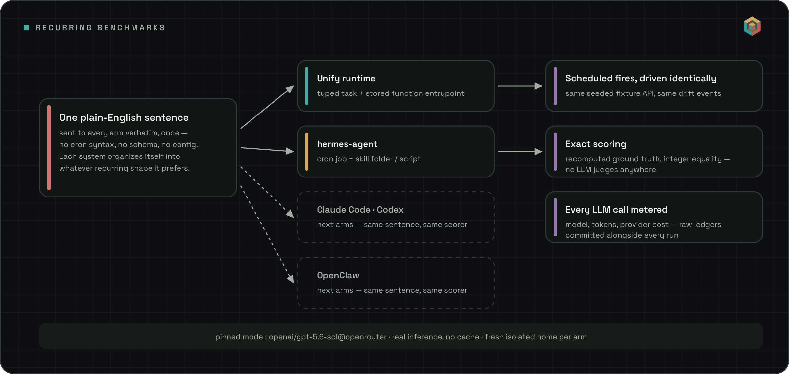
Task: Click 'whatever recurring shape it prefers.' line
Action: (x=125, y=168)
